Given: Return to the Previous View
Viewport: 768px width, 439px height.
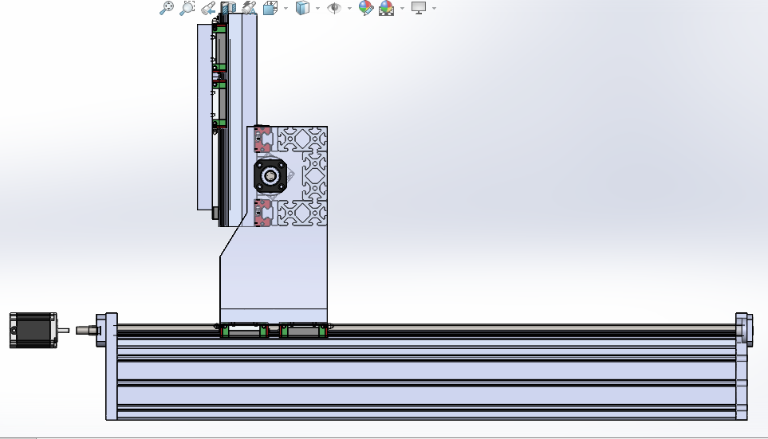Looking at the screenshot, I should tap(208, 8).
